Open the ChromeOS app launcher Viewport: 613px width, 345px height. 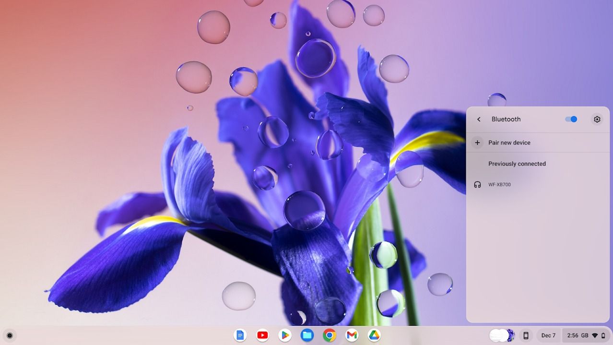point(10,335)
